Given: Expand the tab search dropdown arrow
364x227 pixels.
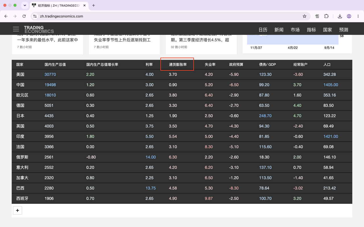Looking at the screenshot, I should coord(25,5).
